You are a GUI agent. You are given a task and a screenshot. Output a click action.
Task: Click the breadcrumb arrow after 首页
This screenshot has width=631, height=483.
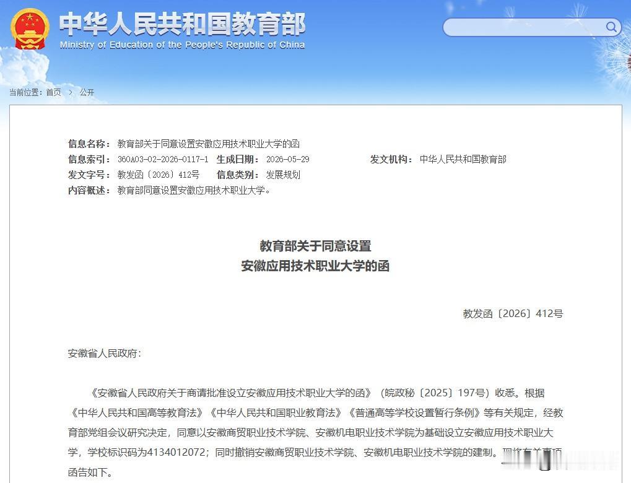click(x=71, y=93)
